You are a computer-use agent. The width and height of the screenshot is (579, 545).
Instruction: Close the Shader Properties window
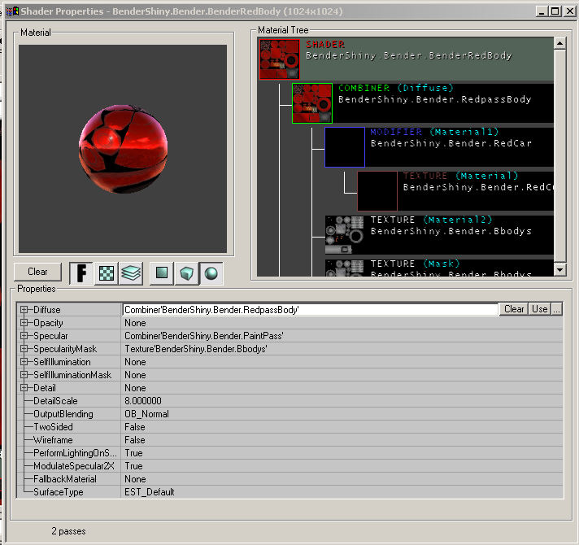coord(570,11)
